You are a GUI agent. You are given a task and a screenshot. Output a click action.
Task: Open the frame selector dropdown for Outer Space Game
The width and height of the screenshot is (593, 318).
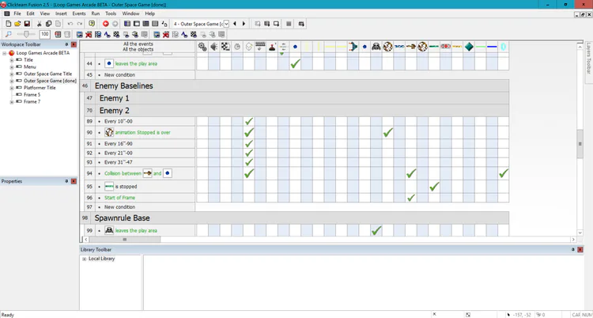click(226, 24)
